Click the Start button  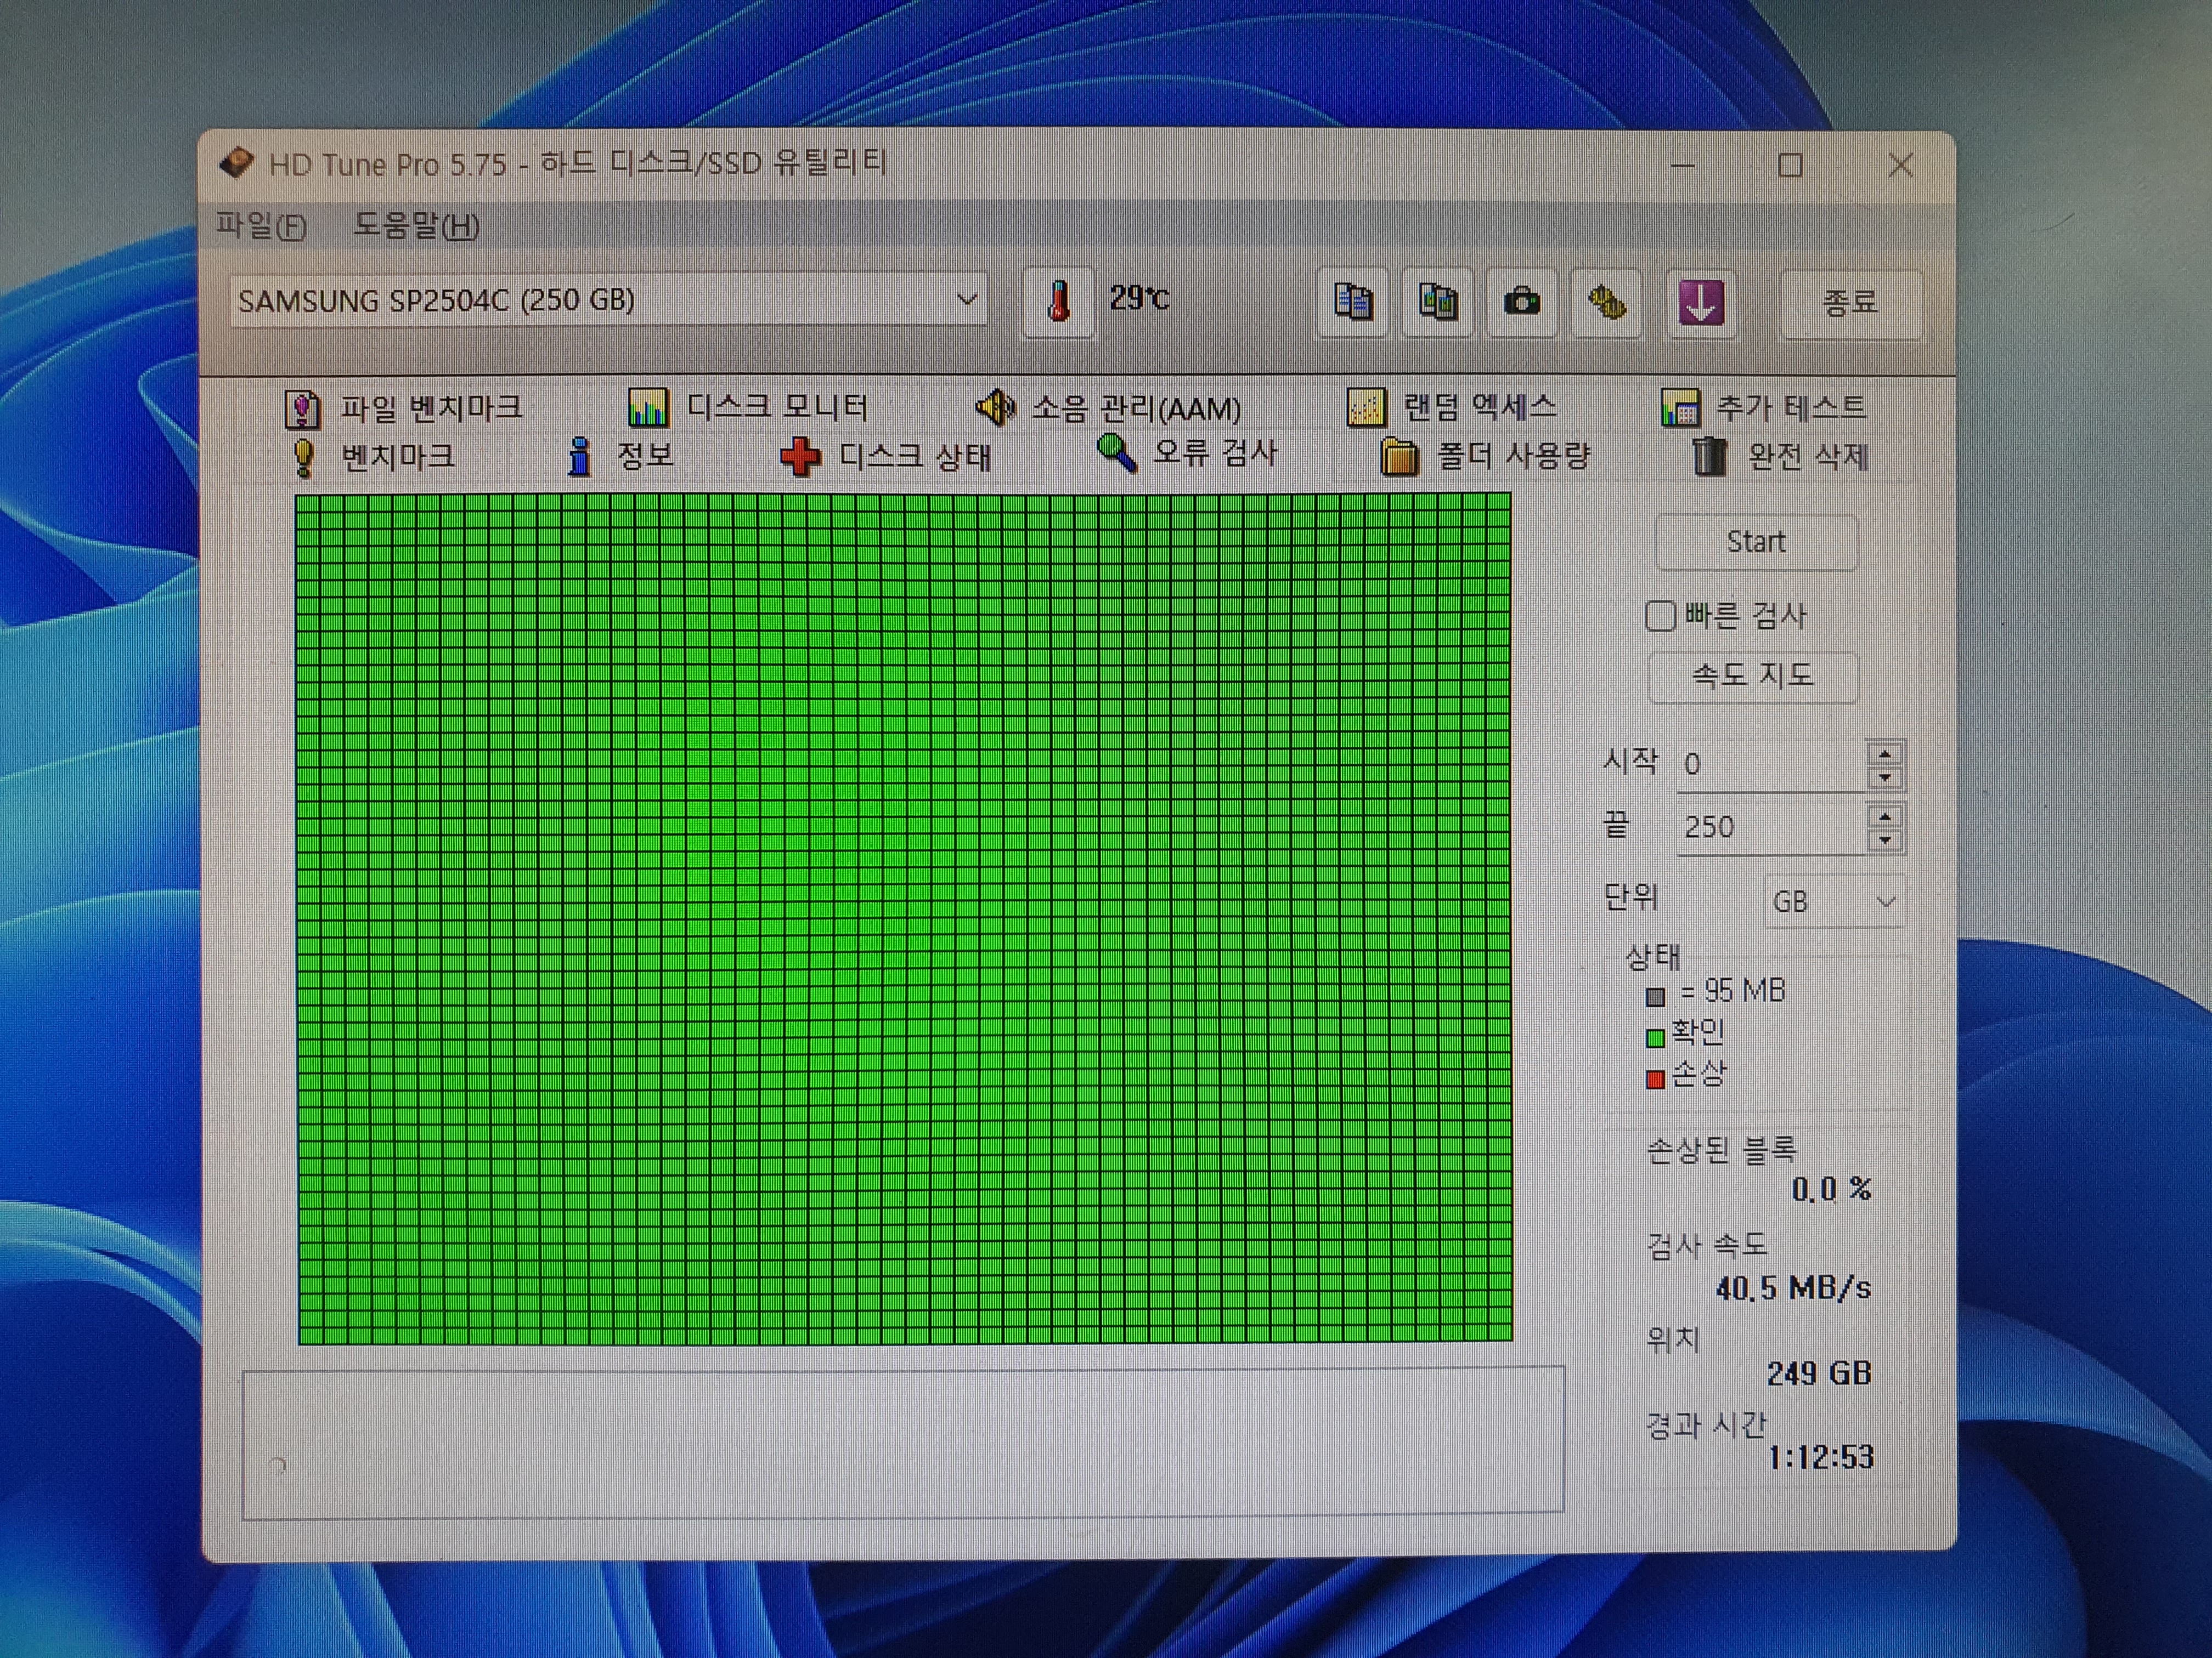coord(1756,542)
